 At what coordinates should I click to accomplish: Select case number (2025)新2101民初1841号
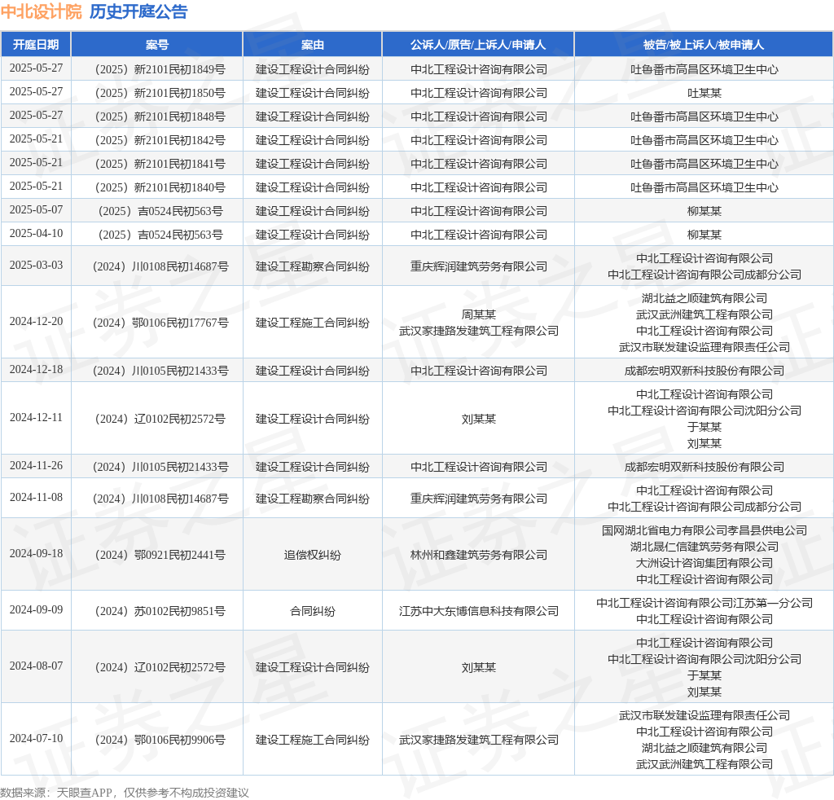[157, 164]
